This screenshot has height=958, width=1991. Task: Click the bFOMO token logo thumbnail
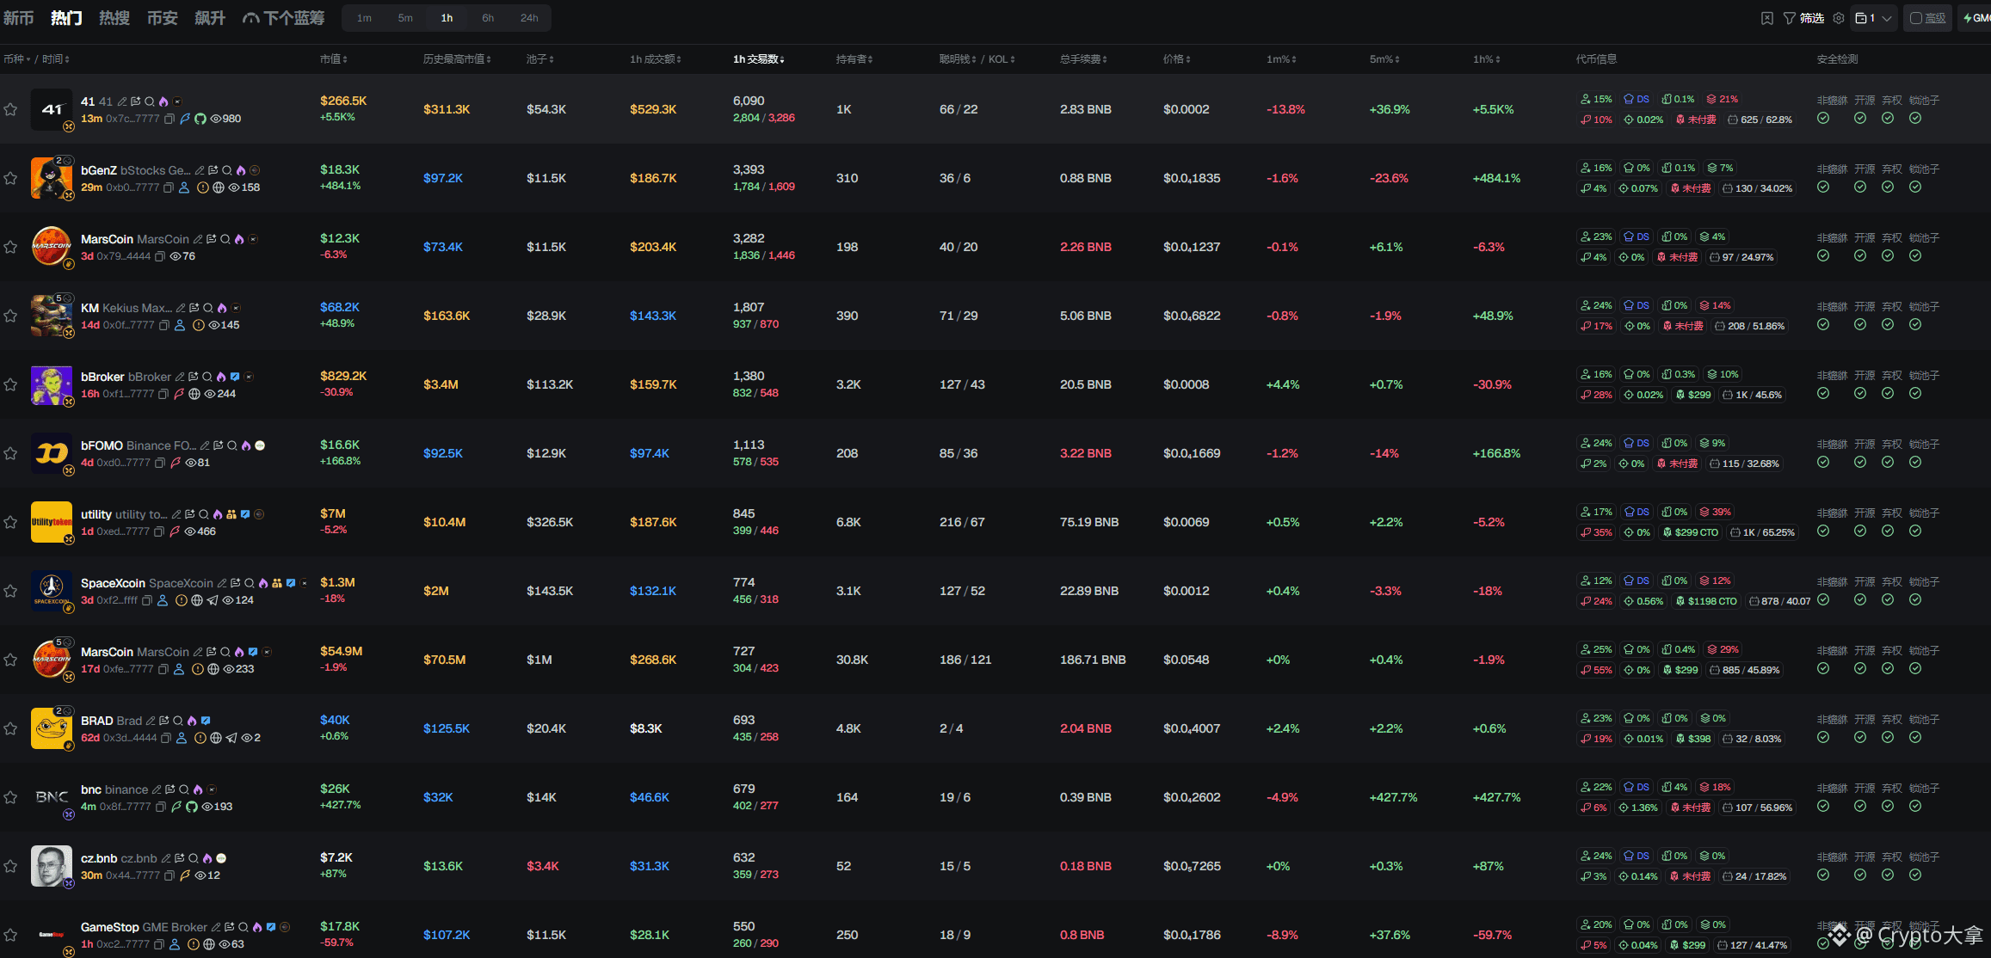[x=52, y=453]
